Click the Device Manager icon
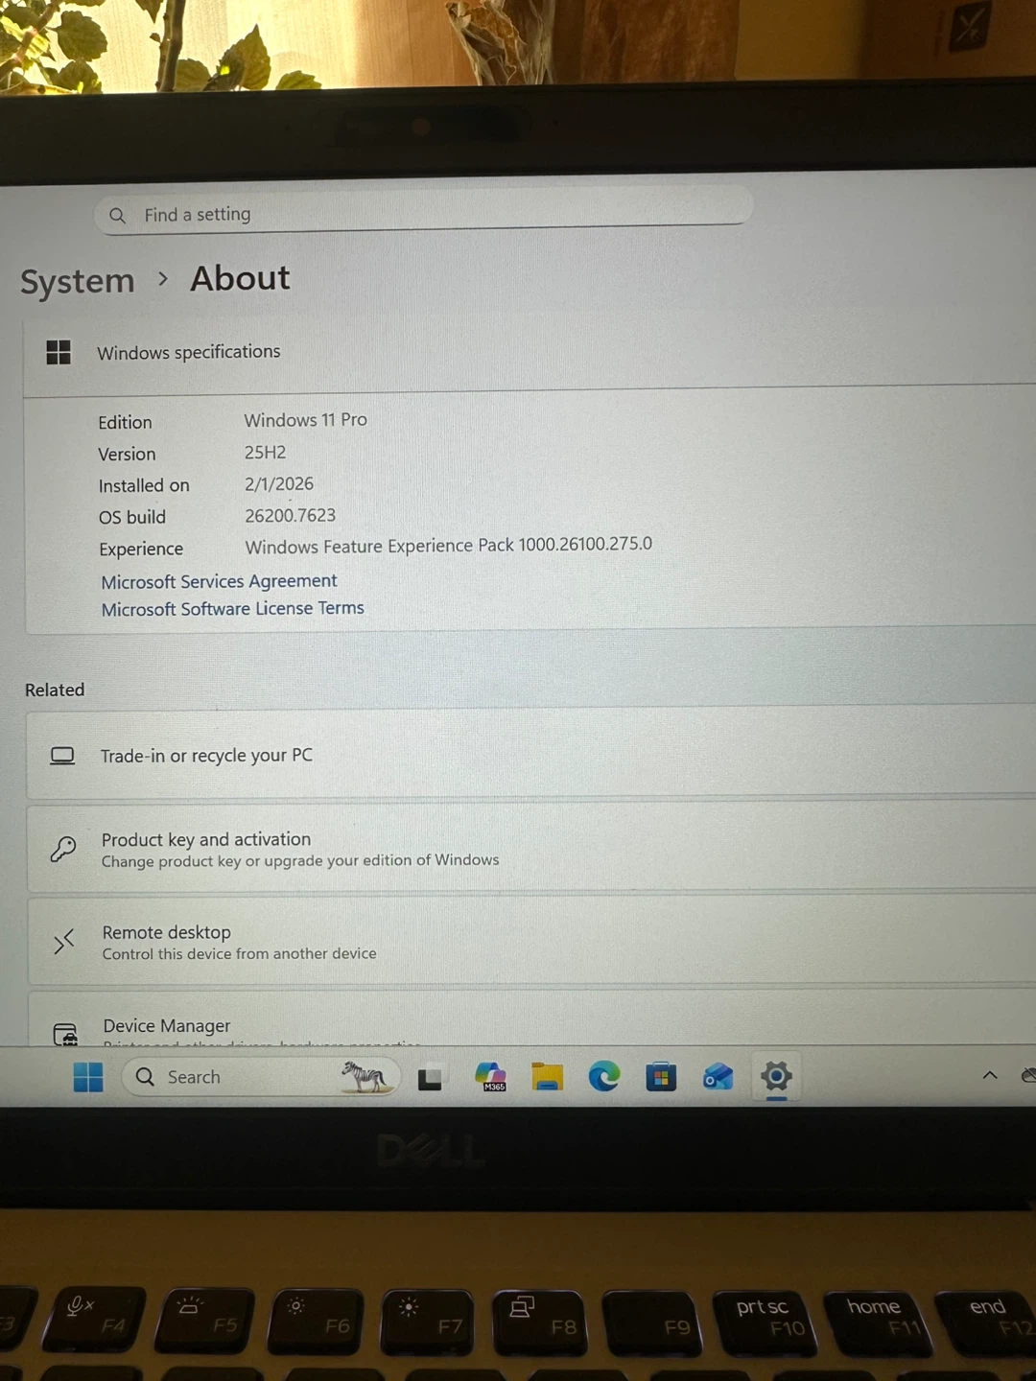The height and width of the screenshot is (1381, 1036). point(65,1034)
